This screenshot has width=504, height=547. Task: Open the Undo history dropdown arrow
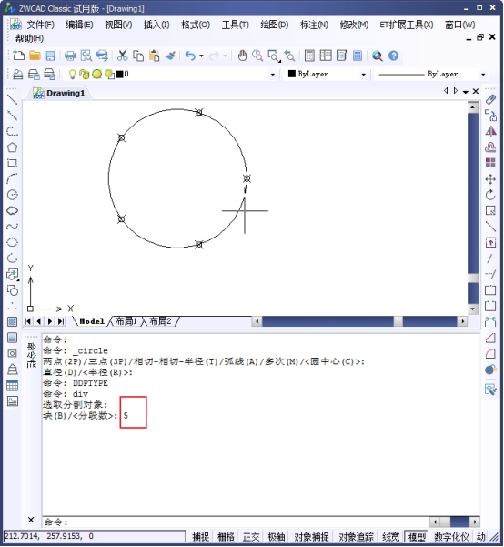(201, 56)
